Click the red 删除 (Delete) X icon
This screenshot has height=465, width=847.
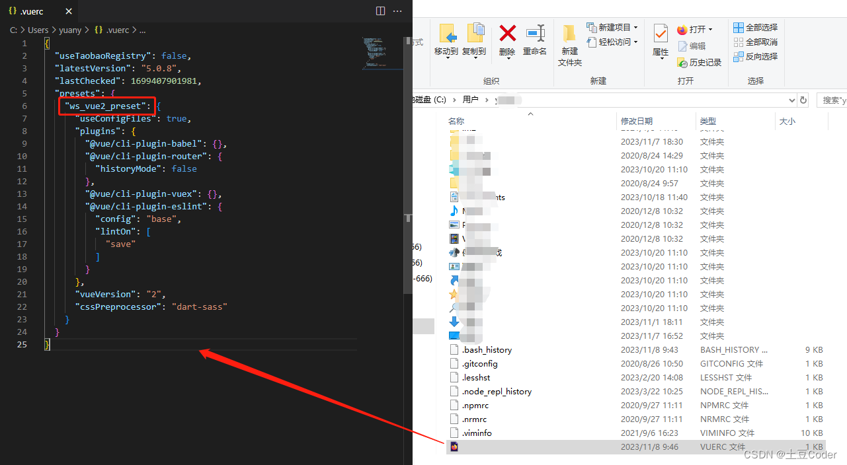click(x=507, y=32)
